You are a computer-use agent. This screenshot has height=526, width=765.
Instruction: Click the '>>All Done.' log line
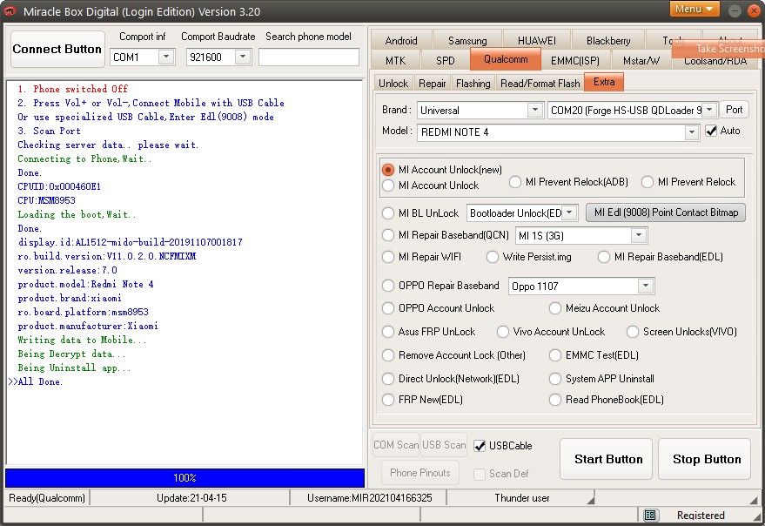pos(35,381)
